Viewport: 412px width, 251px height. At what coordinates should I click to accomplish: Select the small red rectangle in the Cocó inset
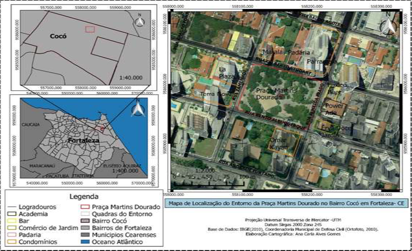coord(89,29)
